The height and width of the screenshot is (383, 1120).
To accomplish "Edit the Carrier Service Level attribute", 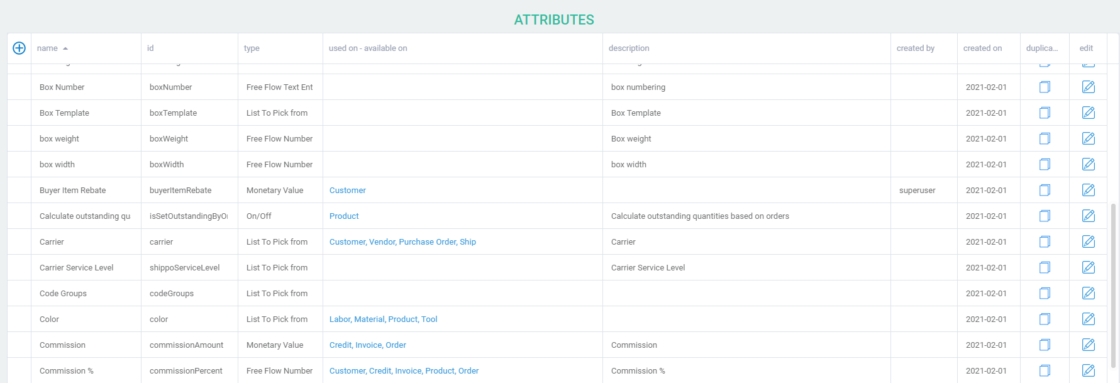I will coord(1089,267).
